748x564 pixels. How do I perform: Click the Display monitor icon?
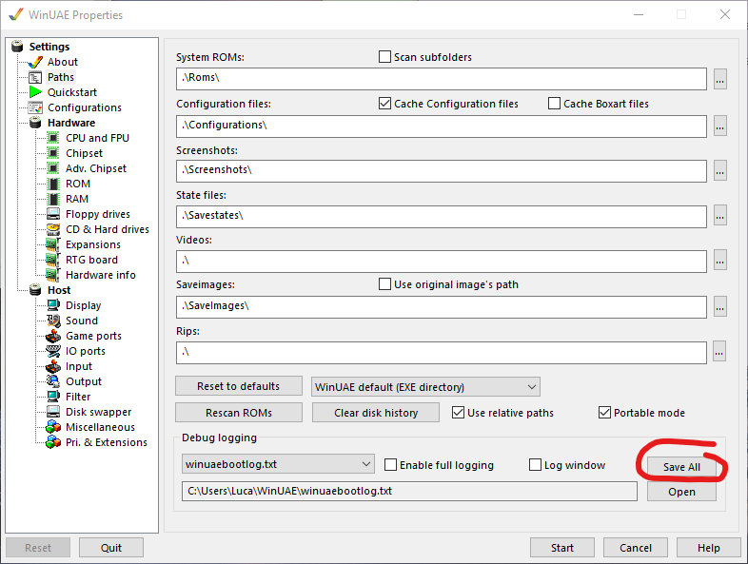coord(53,305)
